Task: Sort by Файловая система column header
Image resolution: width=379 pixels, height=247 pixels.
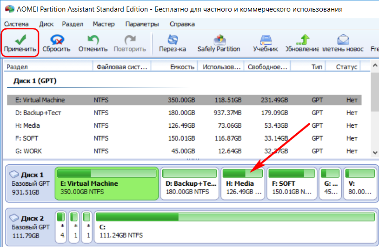Action: coord(121,67)
